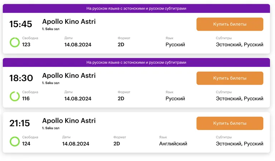Open Apollo Kino Astri title of 15:45 session
275x161 pixels.
click(x=69, y=22)
